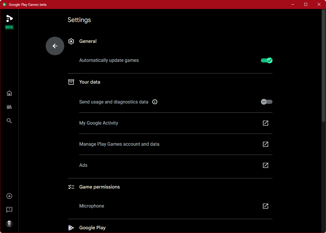
Task: Click the back arrow button
Action: [x=55, y=46]
